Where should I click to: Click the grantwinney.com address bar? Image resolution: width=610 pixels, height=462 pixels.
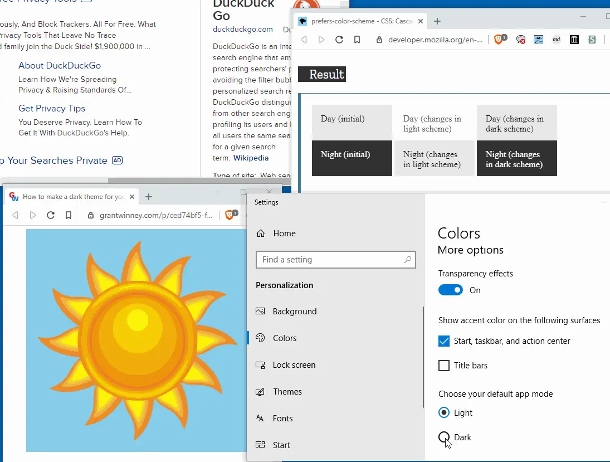[x=155, y=215]
